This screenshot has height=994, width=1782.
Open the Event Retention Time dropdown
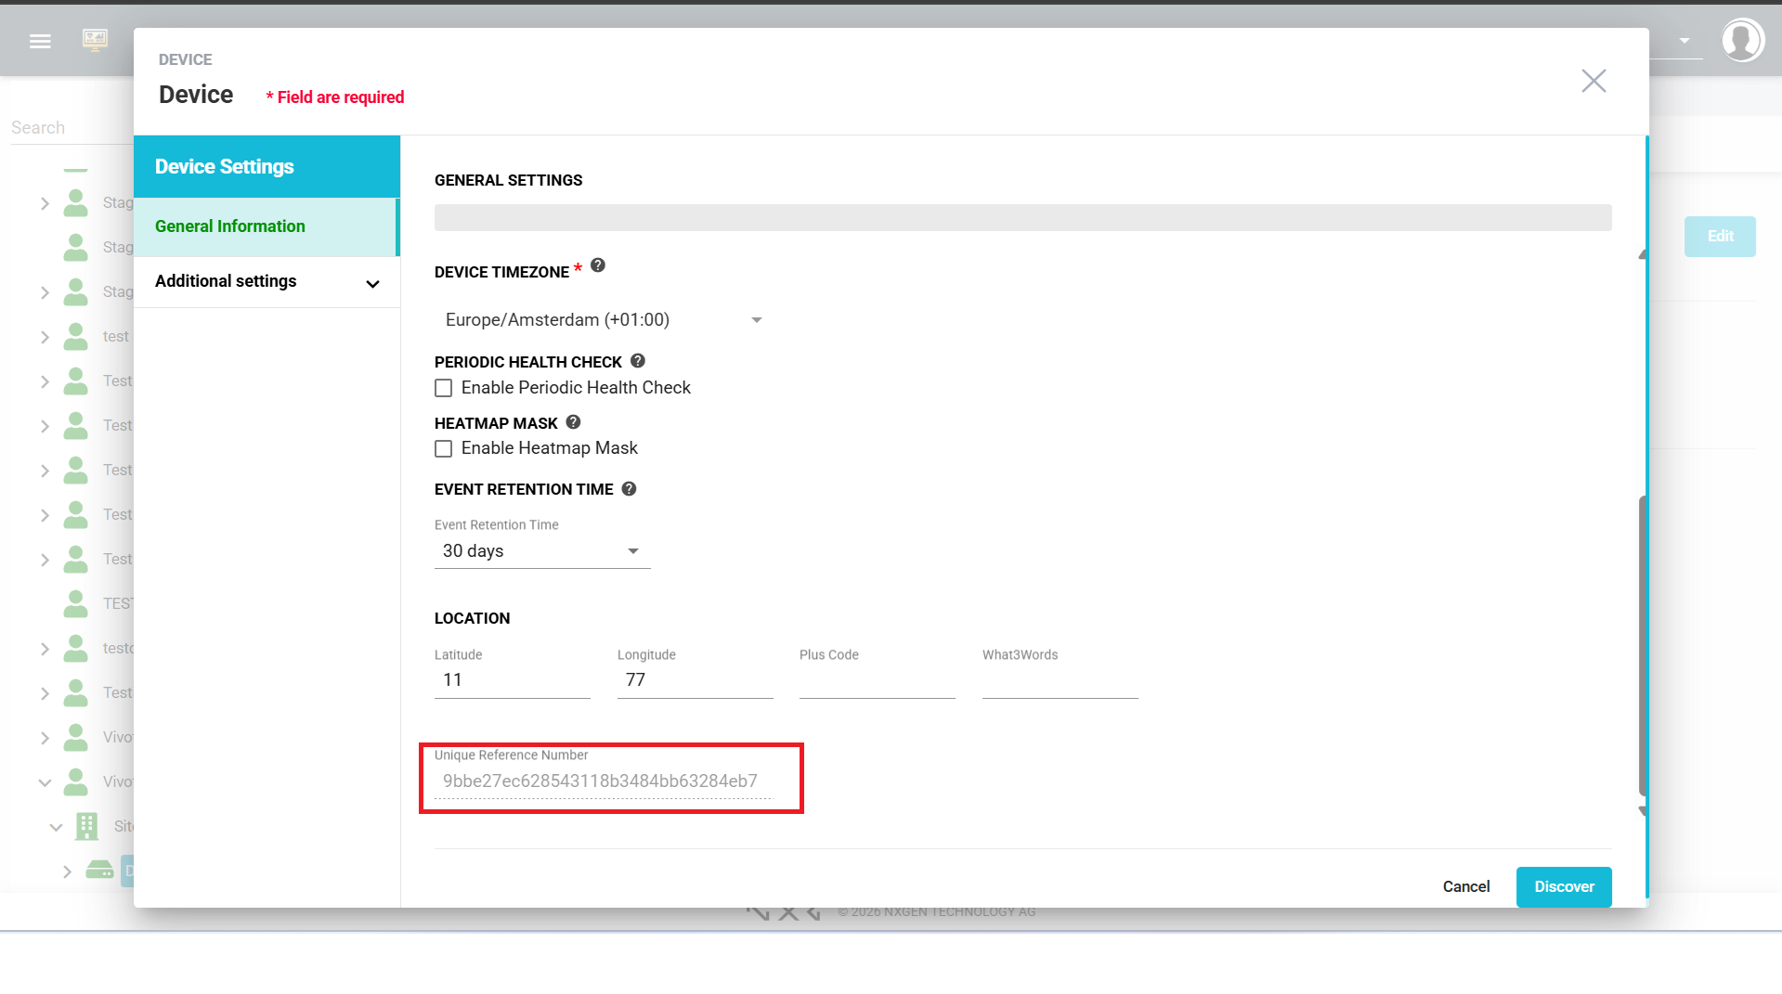tap(541, 551)
